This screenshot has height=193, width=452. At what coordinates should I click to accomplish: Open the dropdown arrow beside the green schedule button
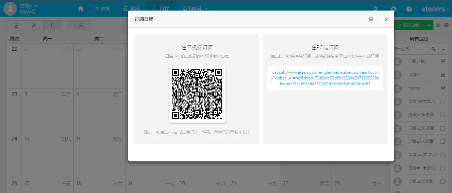[x=429, y=26]
